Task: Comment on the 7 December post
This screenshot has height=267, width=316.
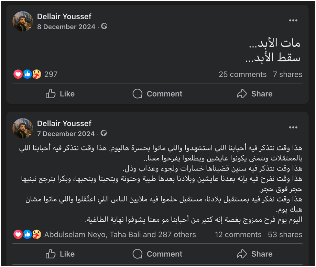Action: (157, 254)
